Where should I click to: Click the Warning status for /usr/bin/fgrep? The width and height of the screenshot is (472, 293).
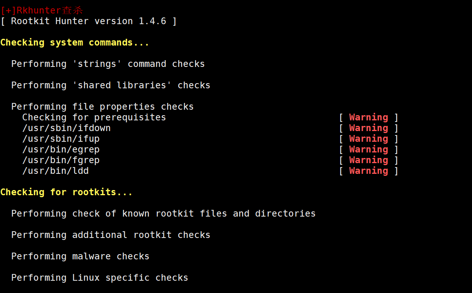(x=369, y=160)
